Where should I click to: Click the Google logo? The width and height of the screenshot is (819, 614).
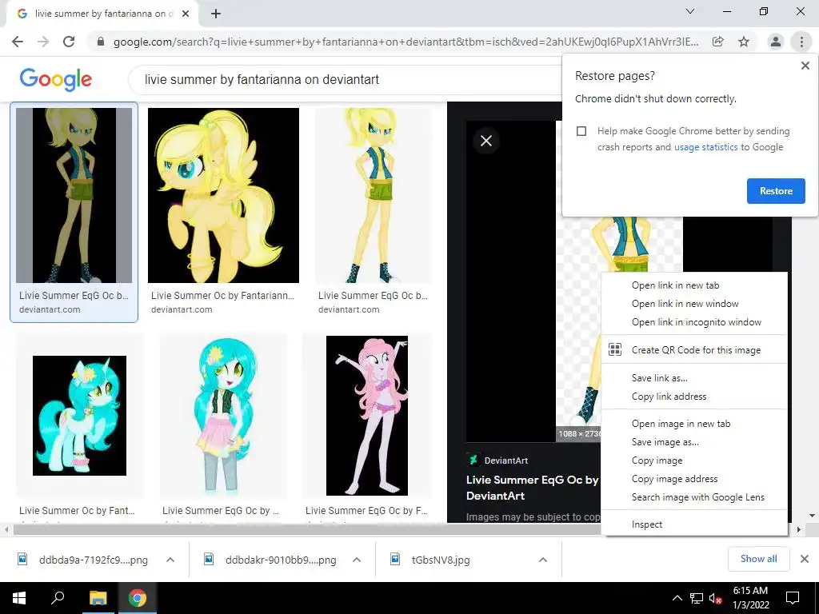(55, 79)
